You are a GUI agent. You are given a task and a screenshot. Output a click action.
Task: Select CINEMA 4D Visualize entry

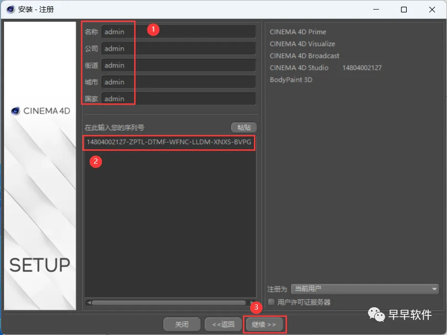click(302, 44)
